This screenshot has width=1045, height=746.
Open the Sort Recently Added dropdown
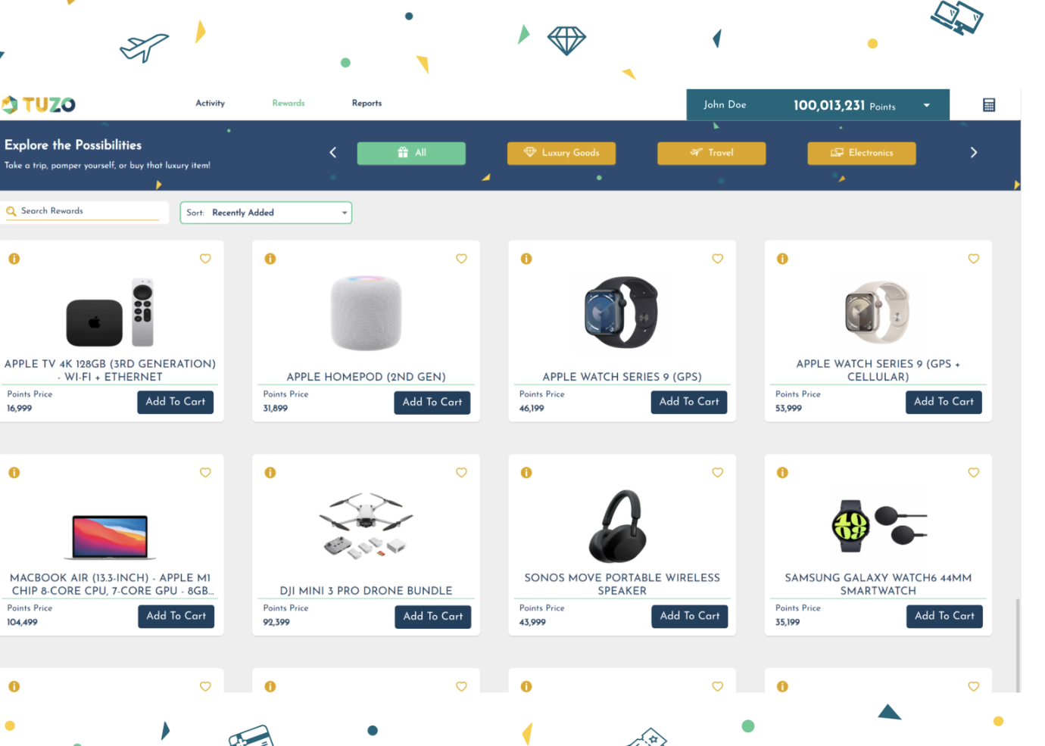266,213
